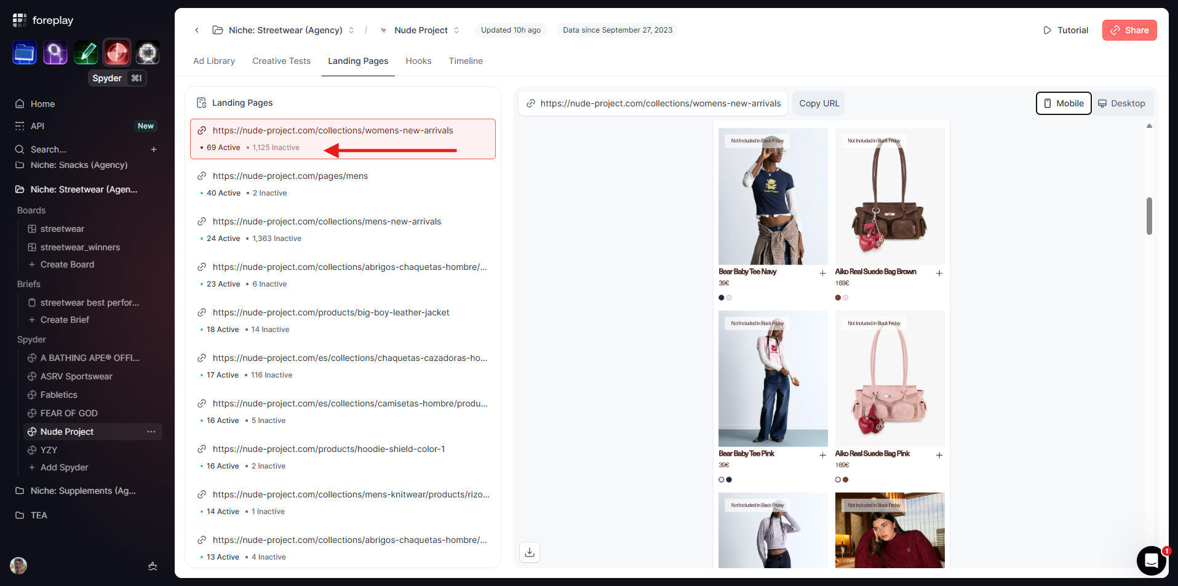Open the Timeline tab
Viewport: 1178px width, 586px height.
pyautogui.click(x=466, y=61)
